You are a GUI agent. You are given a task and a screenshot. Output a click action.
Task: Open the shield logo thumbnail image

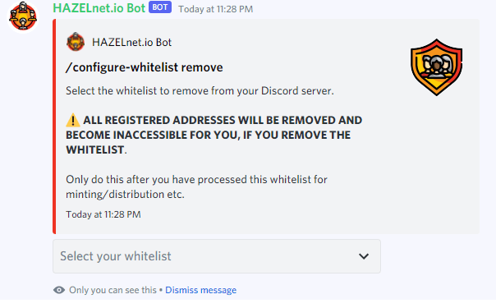(x=437, y=67)
